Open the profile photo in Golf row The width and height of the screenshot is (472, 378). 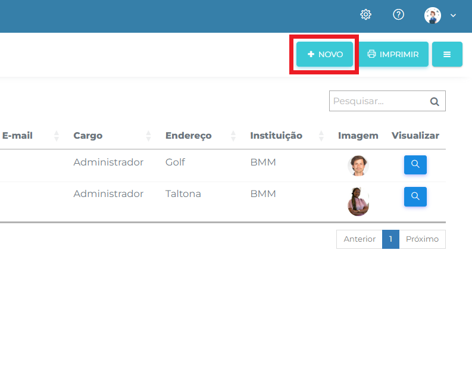click(358, 165)
